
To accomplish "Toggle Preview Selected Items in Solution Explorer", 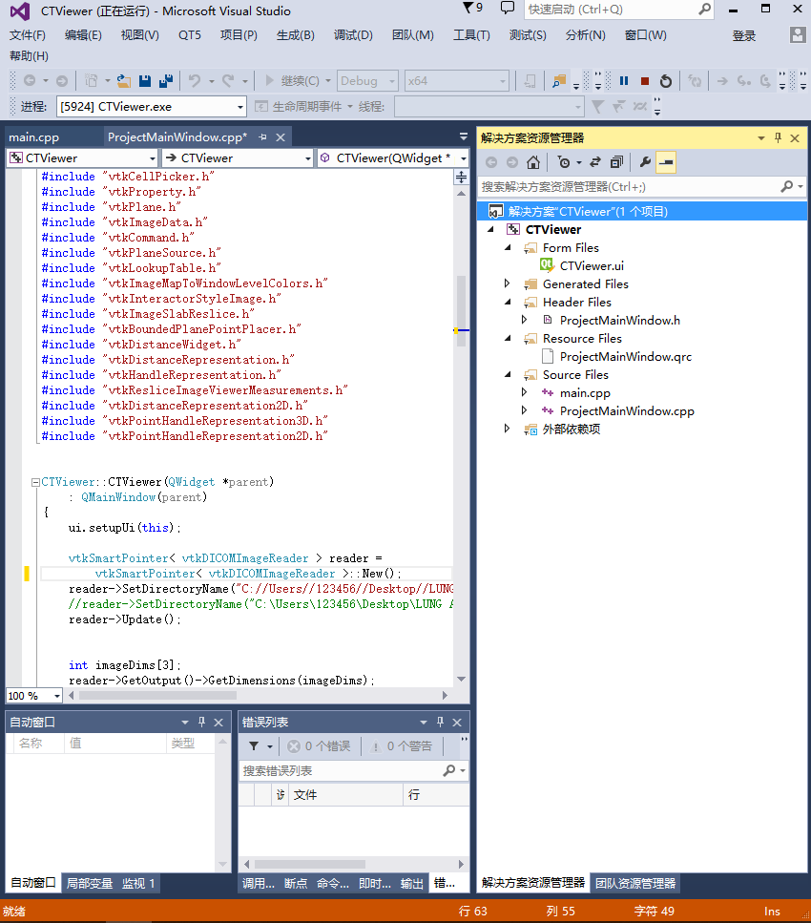I will [x=666, y=162].
